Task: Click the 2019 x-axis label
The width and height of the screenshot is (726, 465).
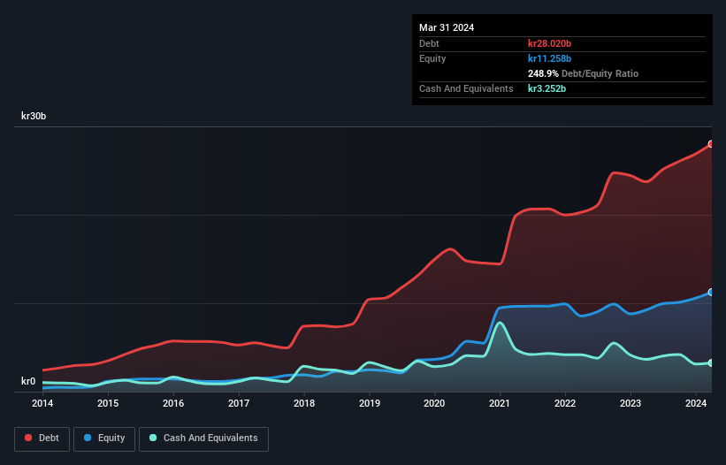Action: 370,403
